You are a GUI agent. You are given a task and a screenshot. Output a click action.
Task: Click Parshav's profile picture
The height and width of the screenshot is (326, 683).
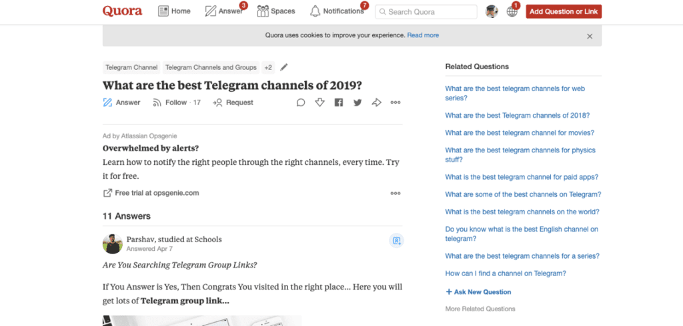click(x=112, y=244)
